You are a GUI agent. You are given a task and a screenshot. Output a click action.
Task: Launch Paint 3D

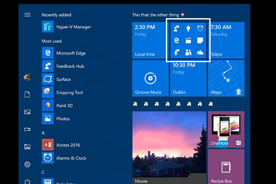tap(57, 105)
